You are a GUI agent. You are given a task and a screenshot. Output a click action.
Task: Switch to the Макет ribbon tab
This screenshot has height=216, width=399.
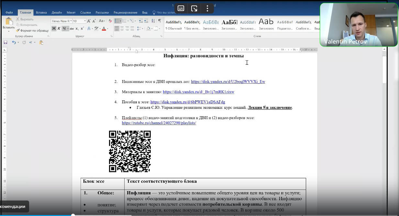click(x=71, y=13)
